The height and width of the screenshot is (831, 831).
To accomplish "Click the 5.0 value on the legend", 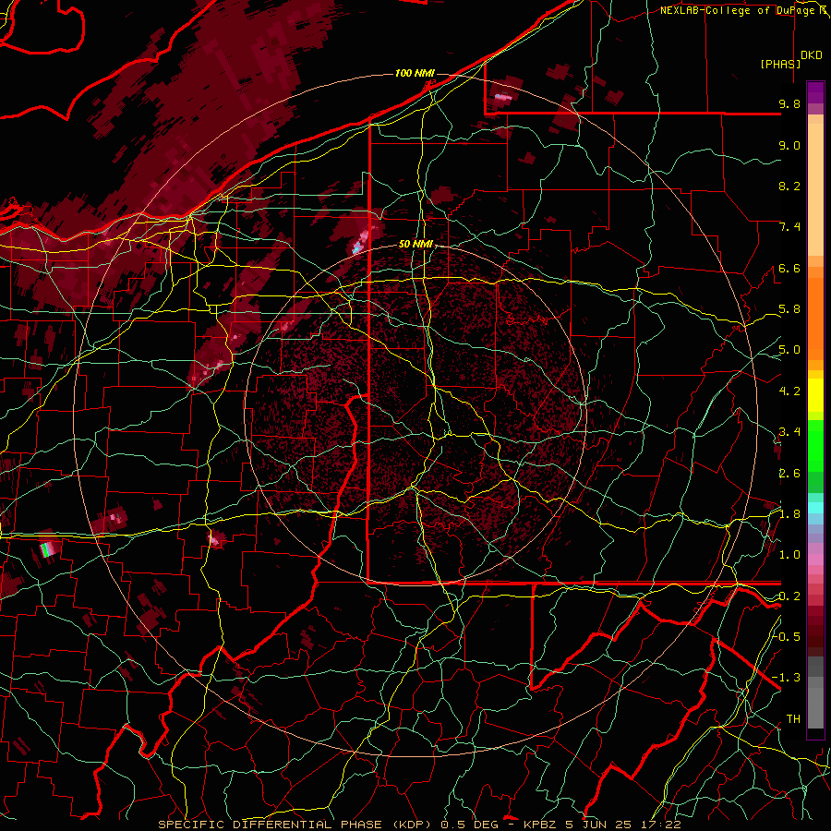I will (x=789, y=350).
